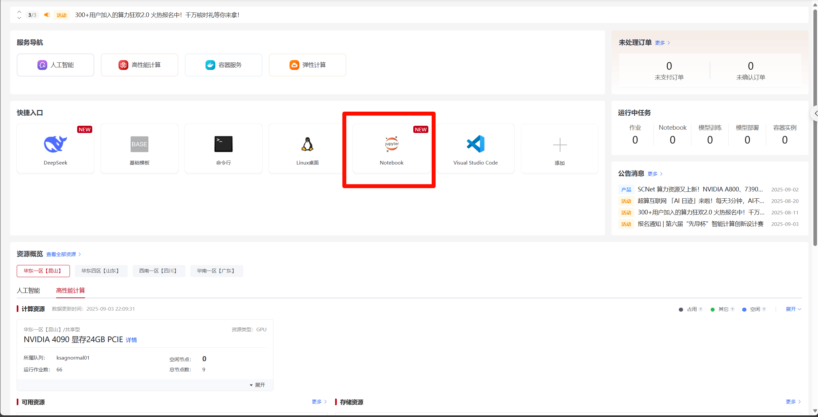The height and width of the screenshot is (417, 818).
Task: Open the Jupyter Notebook shortcut
Action: pos(392,144)
